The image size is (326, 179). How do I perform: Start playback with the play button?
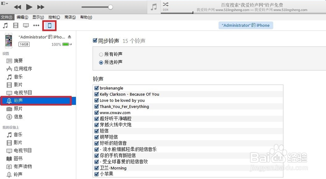(29, 7)
